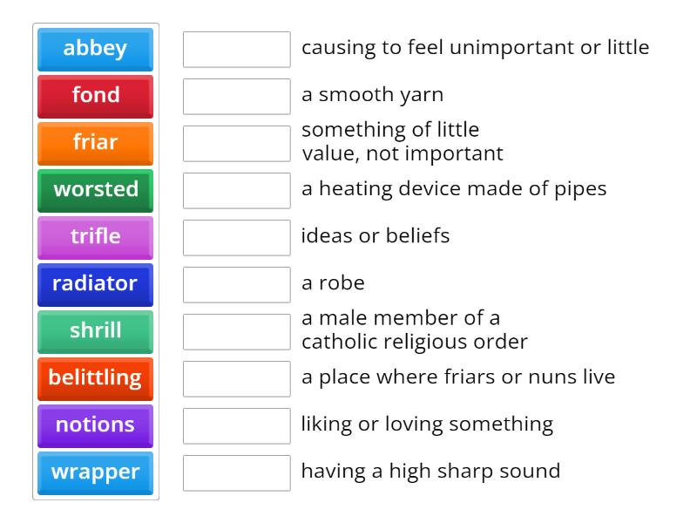Select the box for 'a place where friars'
Viewport: 697px width, 523px height.
(x=236, y=379)
